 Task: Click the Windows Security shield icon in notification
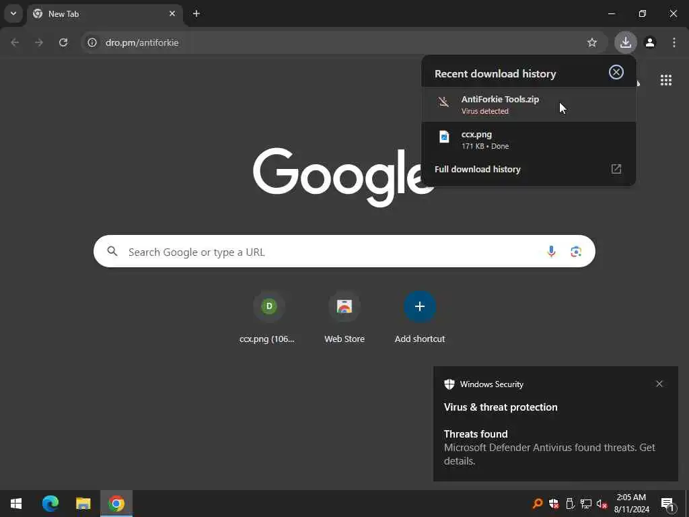coord(449,384)
